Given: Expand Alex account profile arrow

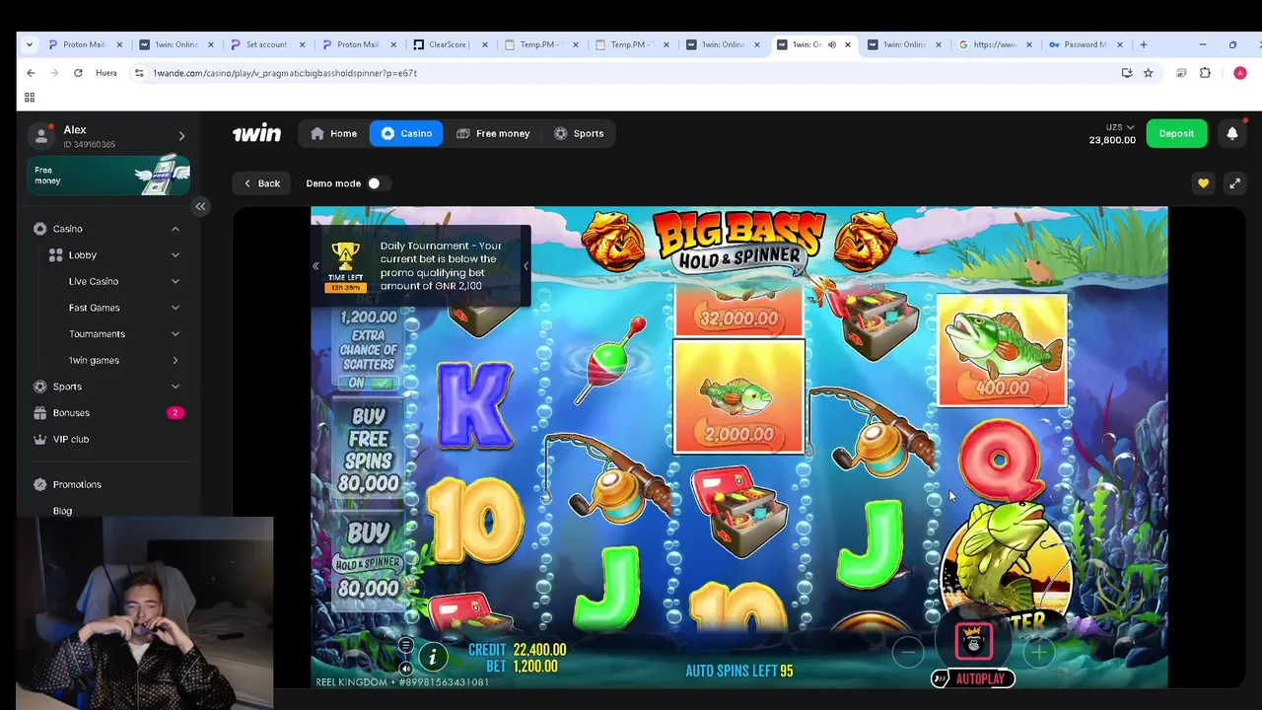Looking at the screenshot, I should click(181, 136).
